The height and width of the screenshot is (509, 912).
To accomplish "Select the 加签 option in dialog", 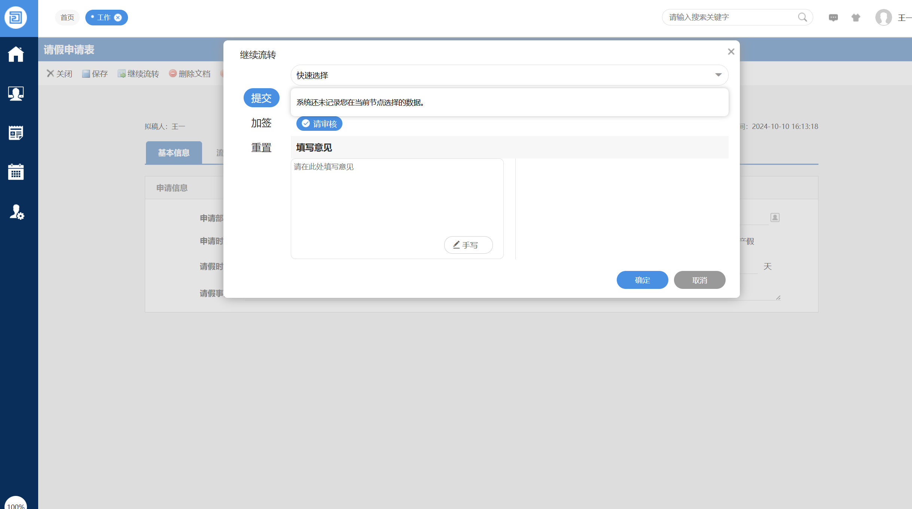I will click(x=261, y=123).
